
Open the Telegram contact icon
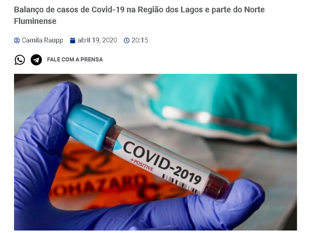(x=36, y=60)
